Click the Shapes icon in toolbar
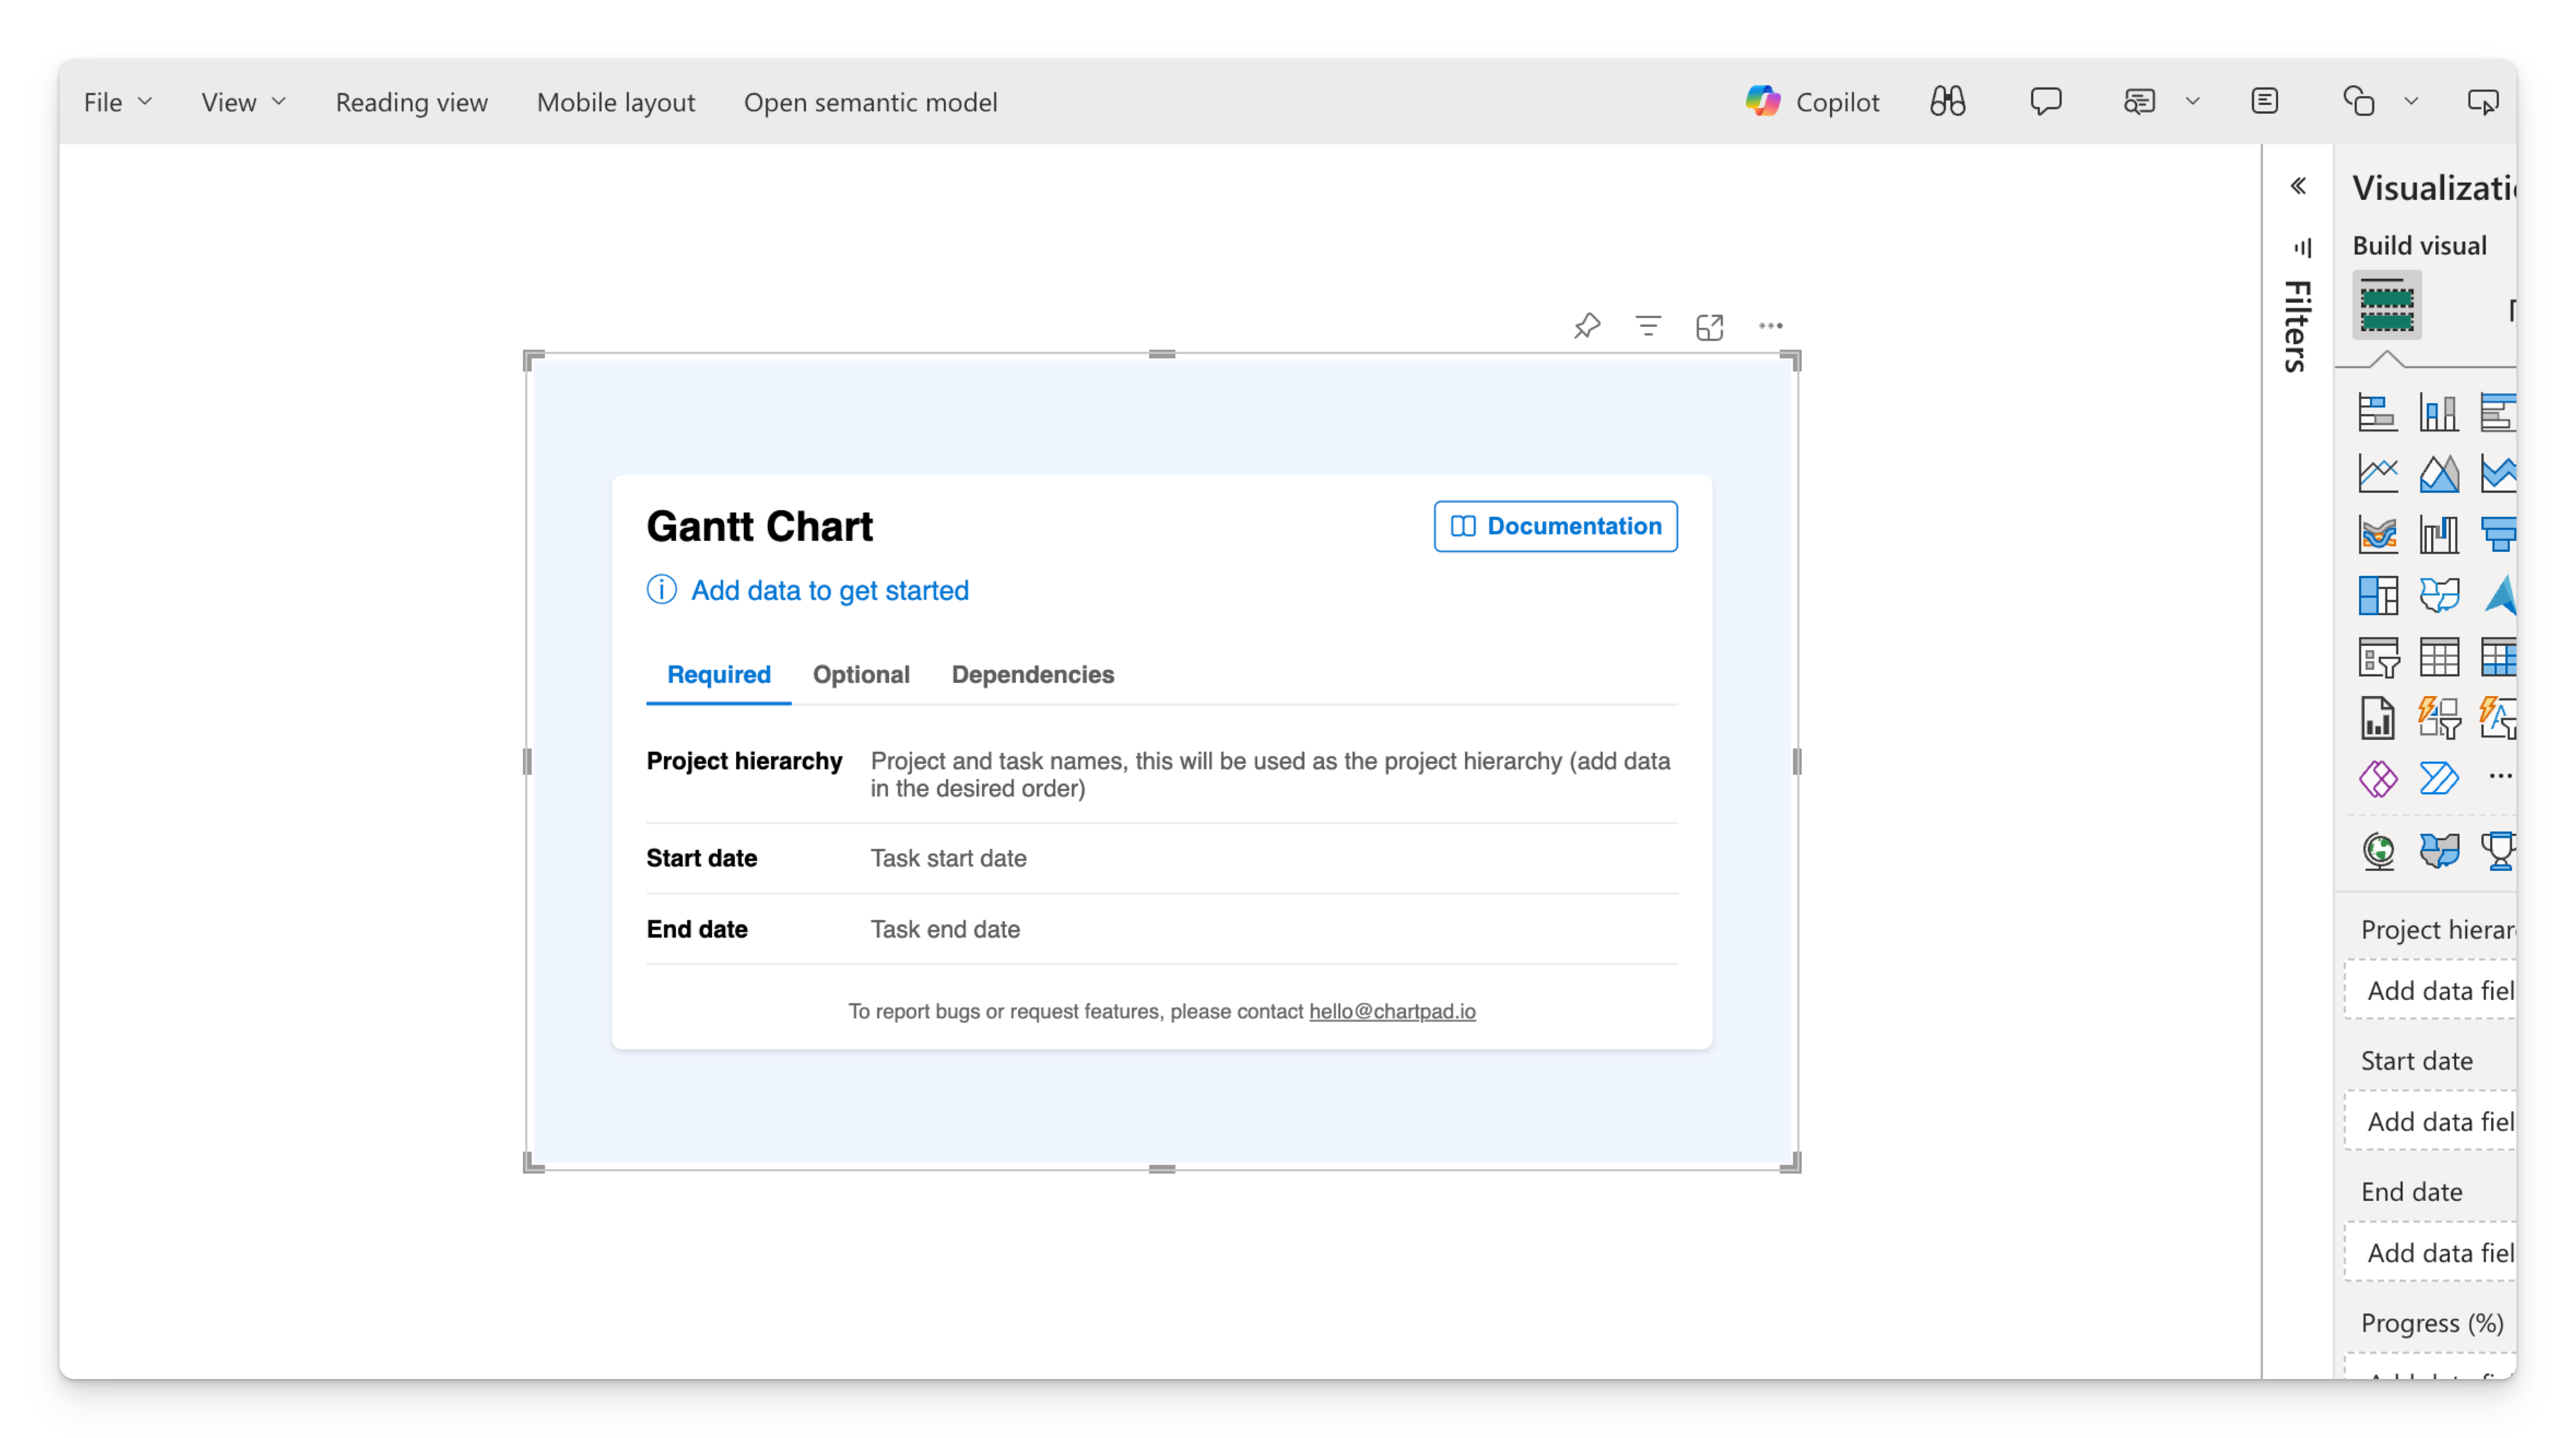The image size is (2576, 1438). pyautogui.click(x=2358, y=102)
